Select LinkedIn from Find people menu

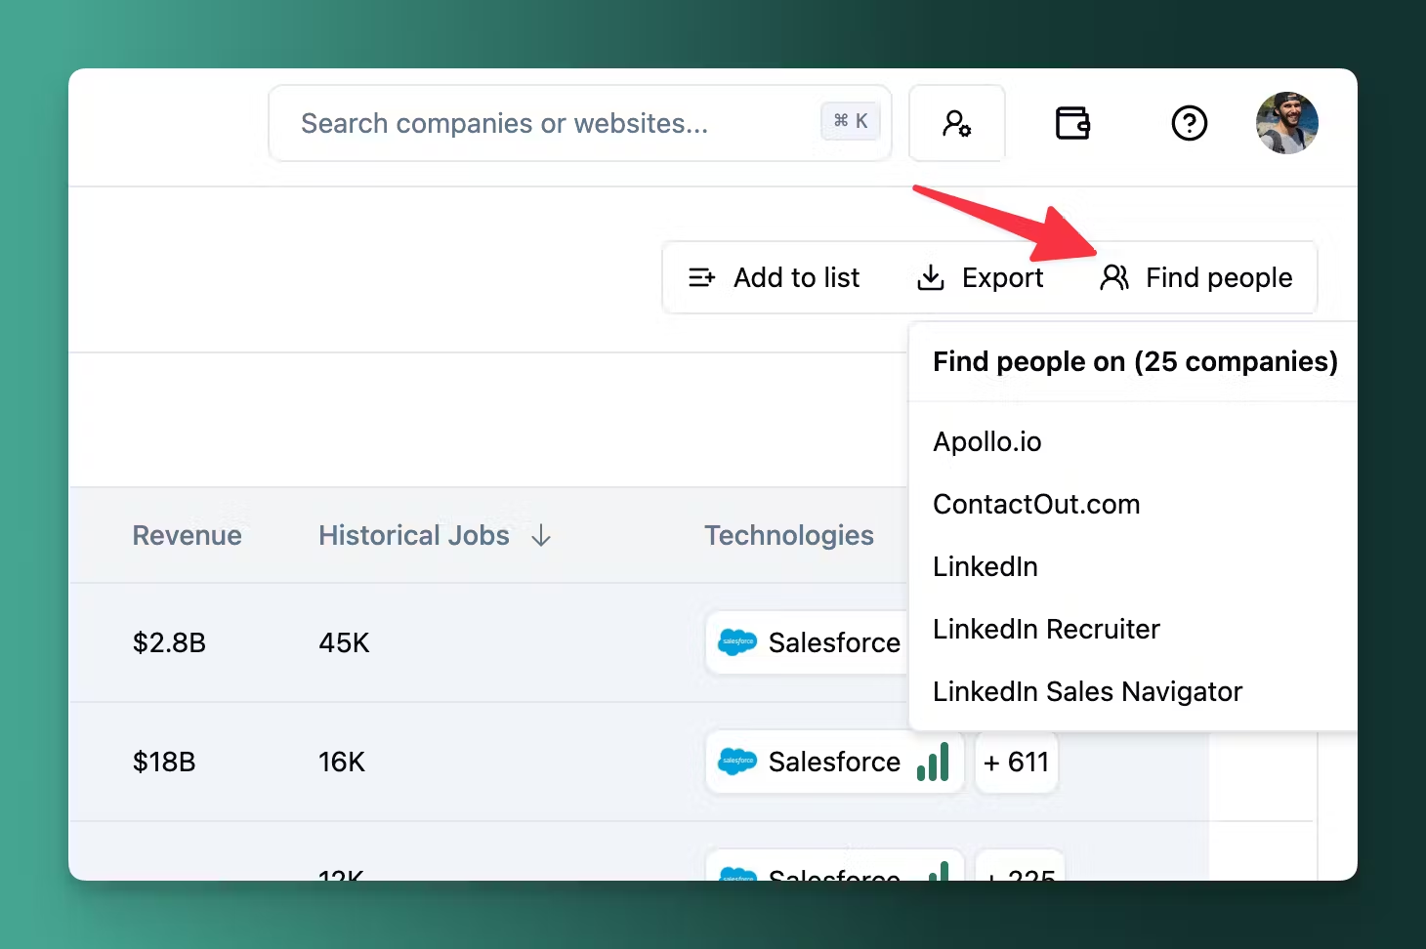[986, 566]
